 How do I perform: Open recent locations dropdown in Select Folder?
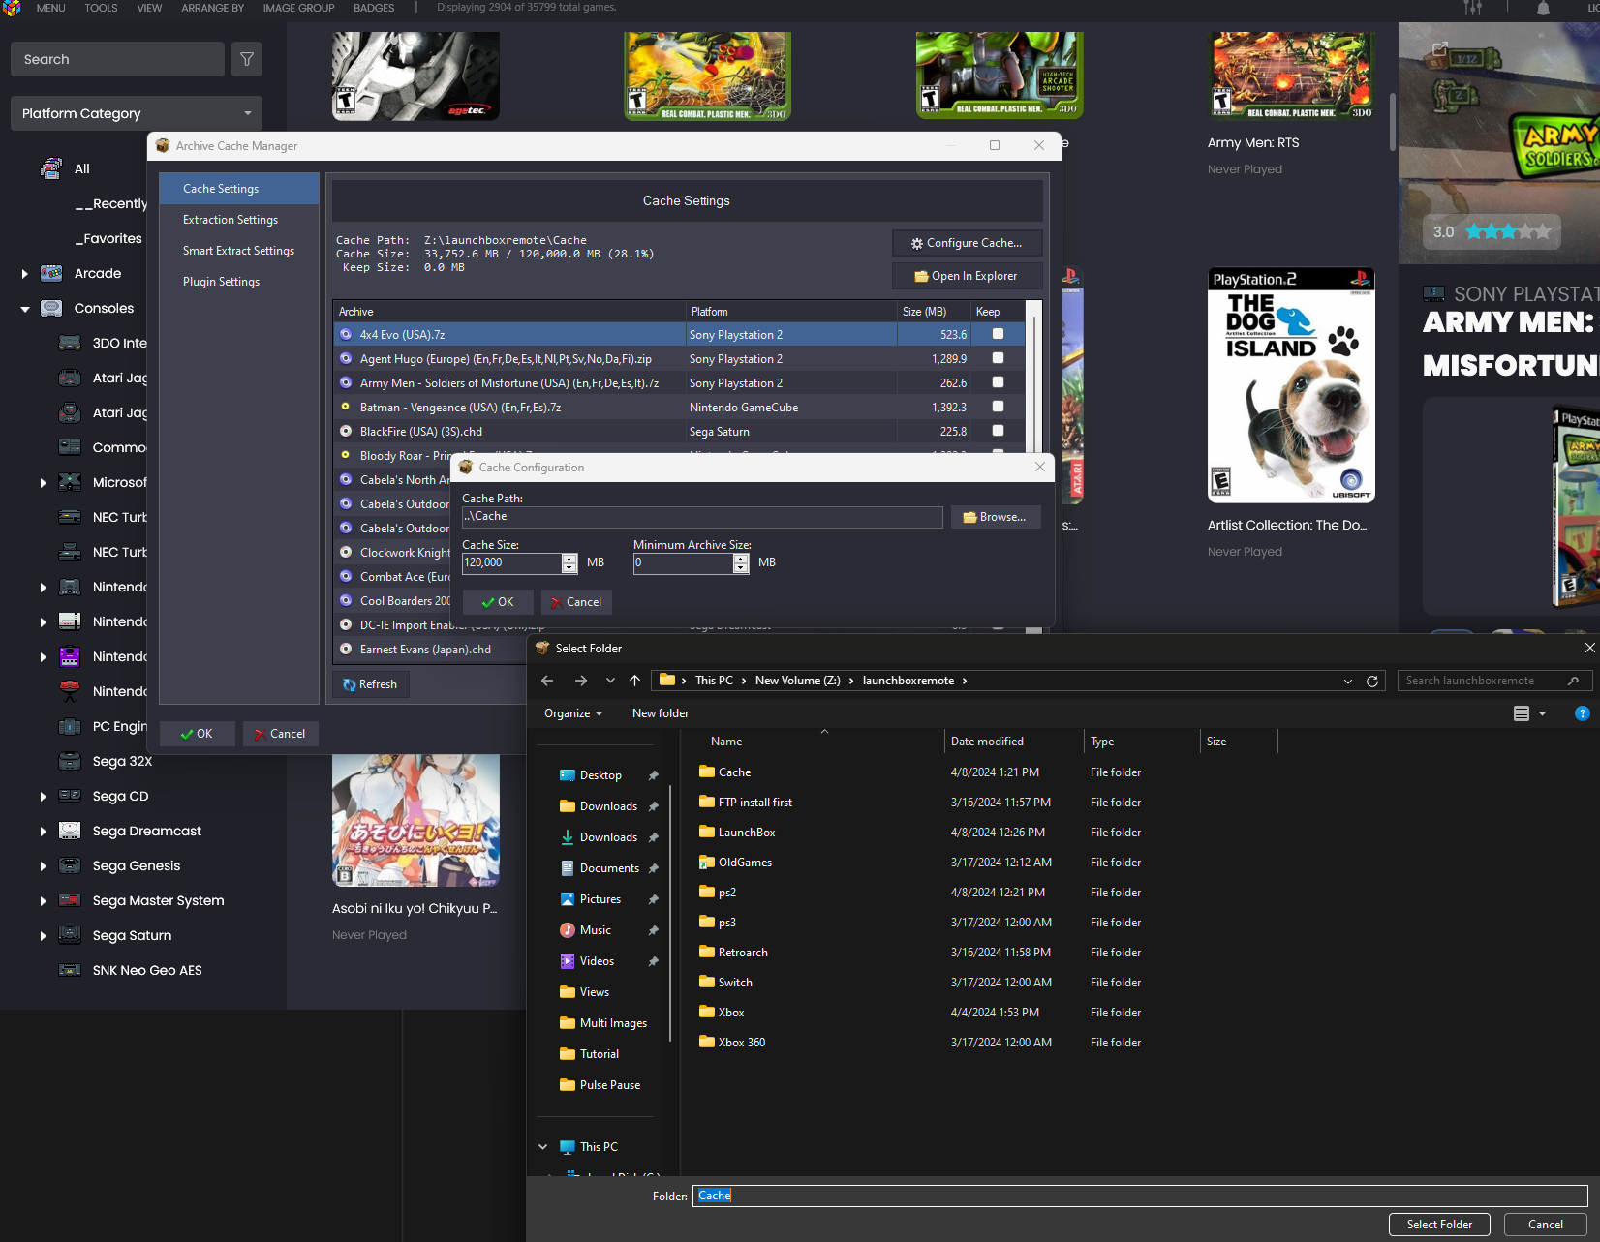610,681
